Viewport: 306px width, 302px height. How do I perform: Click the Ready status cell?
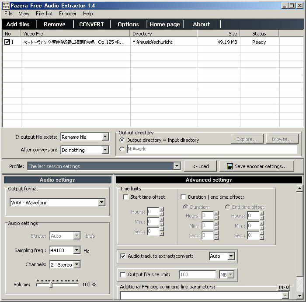(259, 42)
